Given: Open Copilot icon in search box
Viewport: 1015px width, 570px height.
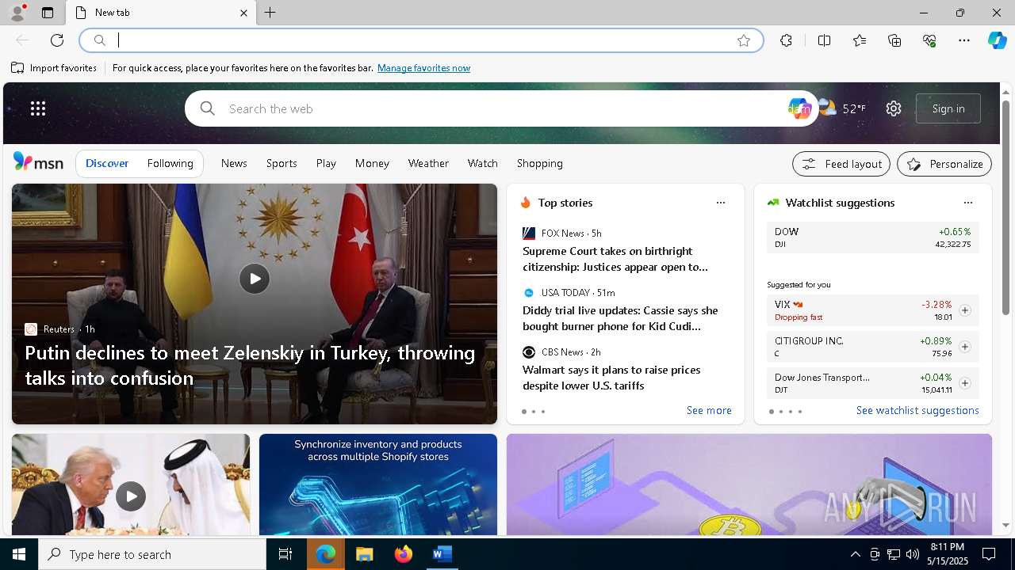Looking at the screenshot, I should [799, 108].
